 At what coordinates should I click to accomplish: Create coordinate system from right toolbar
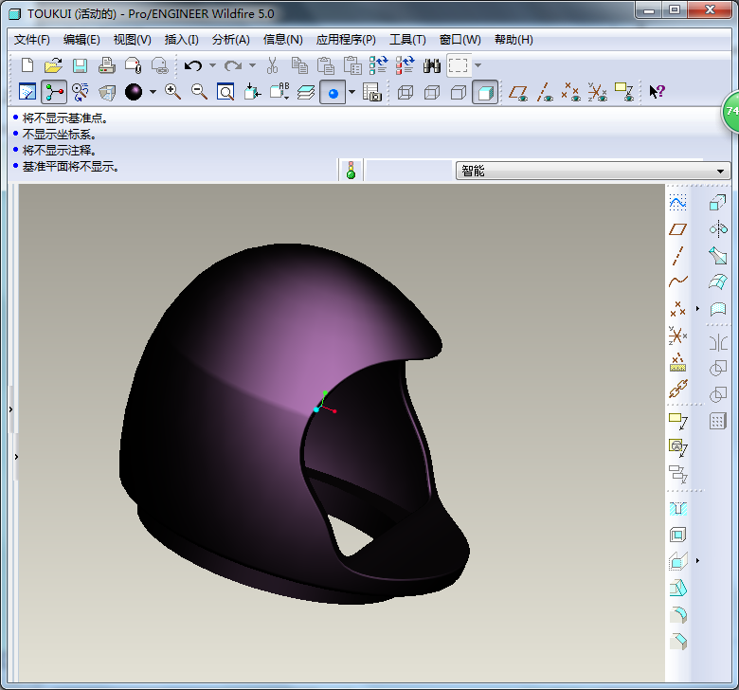(x=677, y=336)
